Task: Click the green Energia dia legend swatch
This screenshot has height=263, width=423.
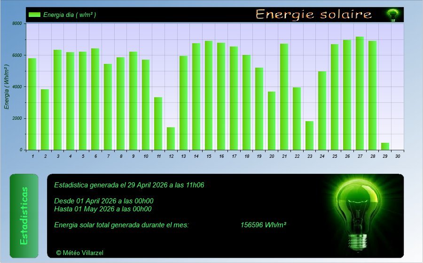Action: (x=34, y=15)
